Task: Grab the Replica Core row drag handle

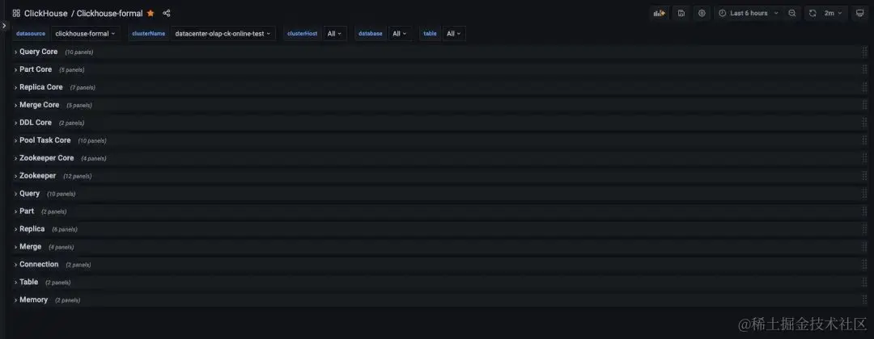Action: tap(864, 87)
